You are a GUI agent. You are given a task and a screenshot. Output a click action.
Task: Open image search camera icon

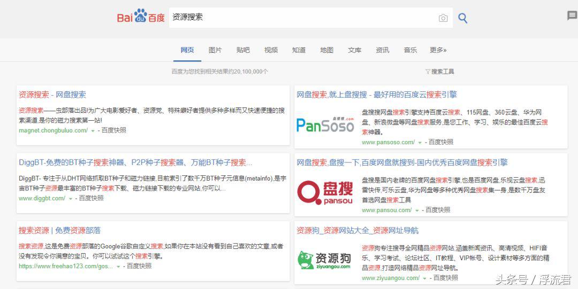click(x=443, y=18)
